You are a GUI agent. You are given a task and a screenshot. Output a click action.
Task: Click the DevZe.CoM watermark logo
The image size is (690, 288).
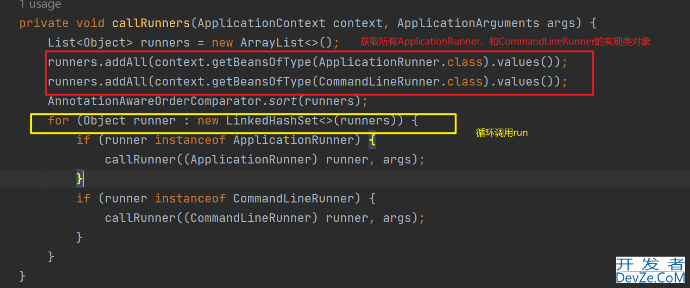[650, 271]
